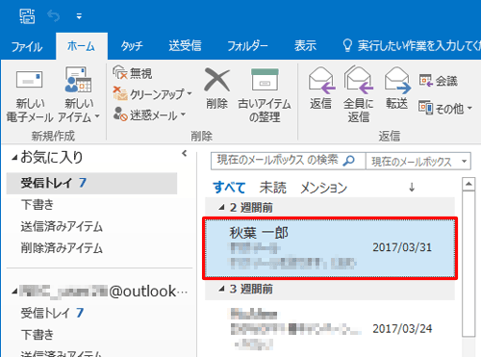The width and height of the screenshot is (481, 357).
Task: Open 下書き folder in favorites
Action: 38,205
